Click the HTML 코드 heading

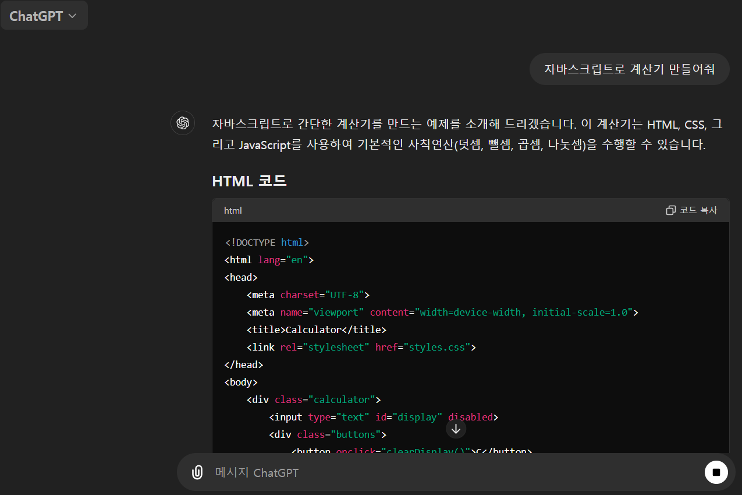click(249, 181)
